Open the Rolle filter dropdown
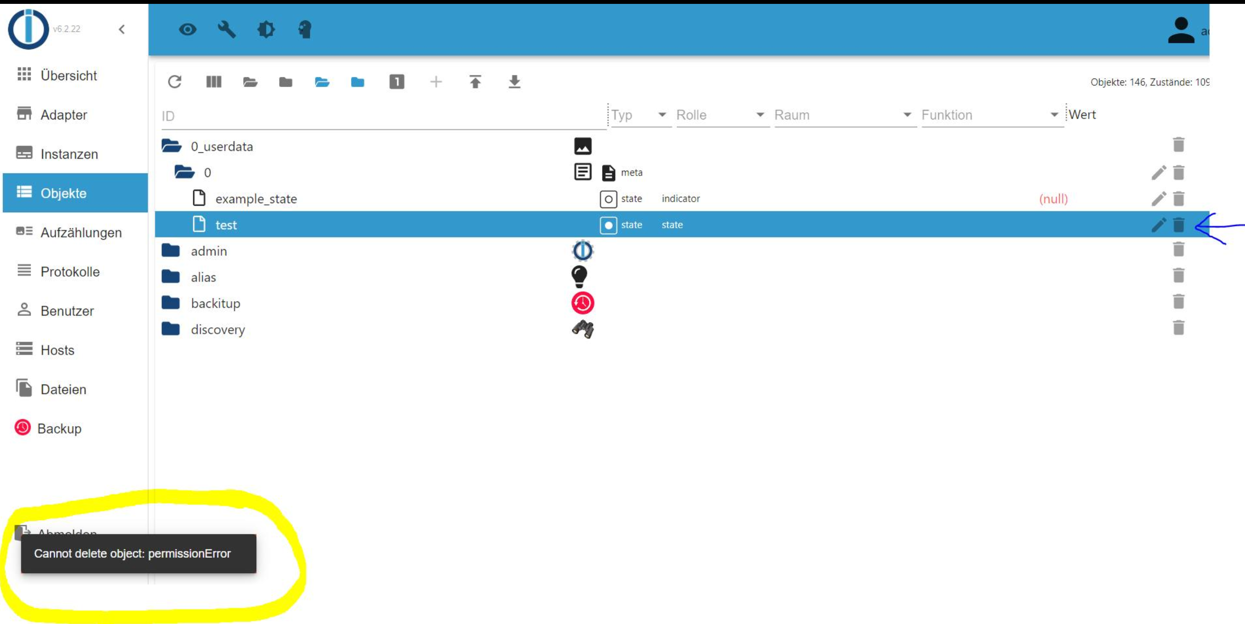 point(721,115)
